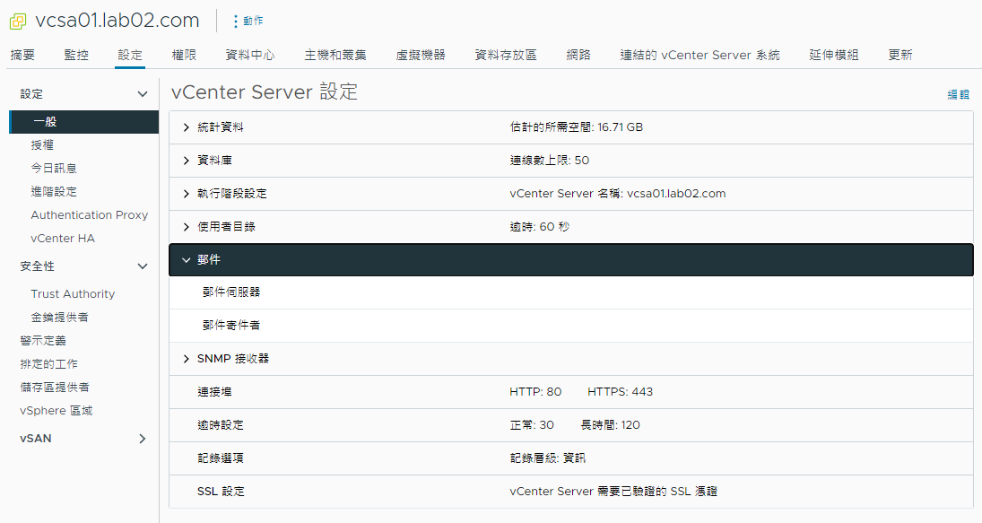Screen dimensions: 982x523
Task: Open the 資料存放區 tab
Action: (x=506, y=55)
